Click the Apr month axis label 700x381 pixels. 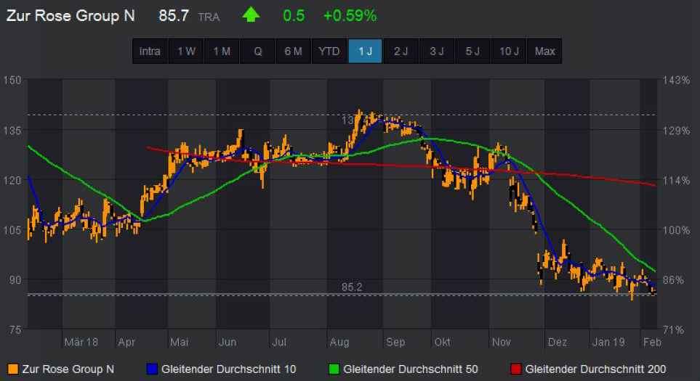[126, 343]
